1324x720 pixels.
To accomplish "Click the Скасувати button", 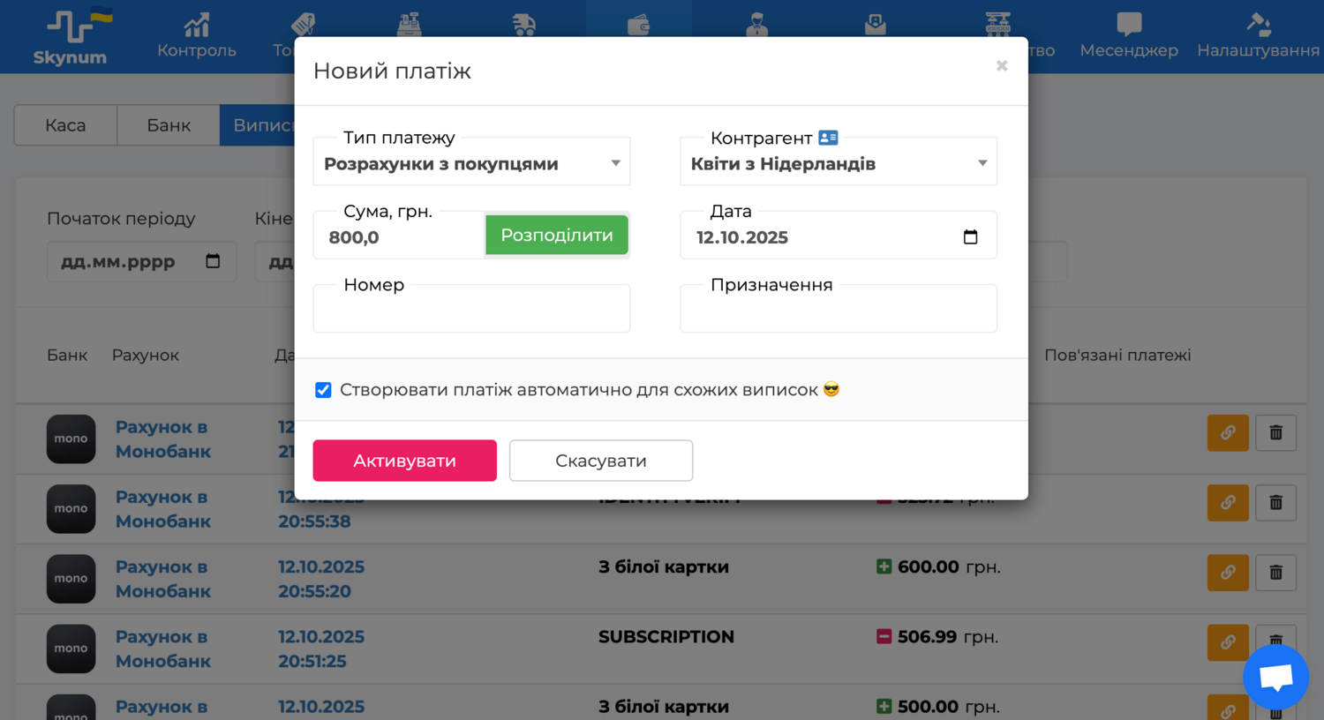I will point(600,461).
